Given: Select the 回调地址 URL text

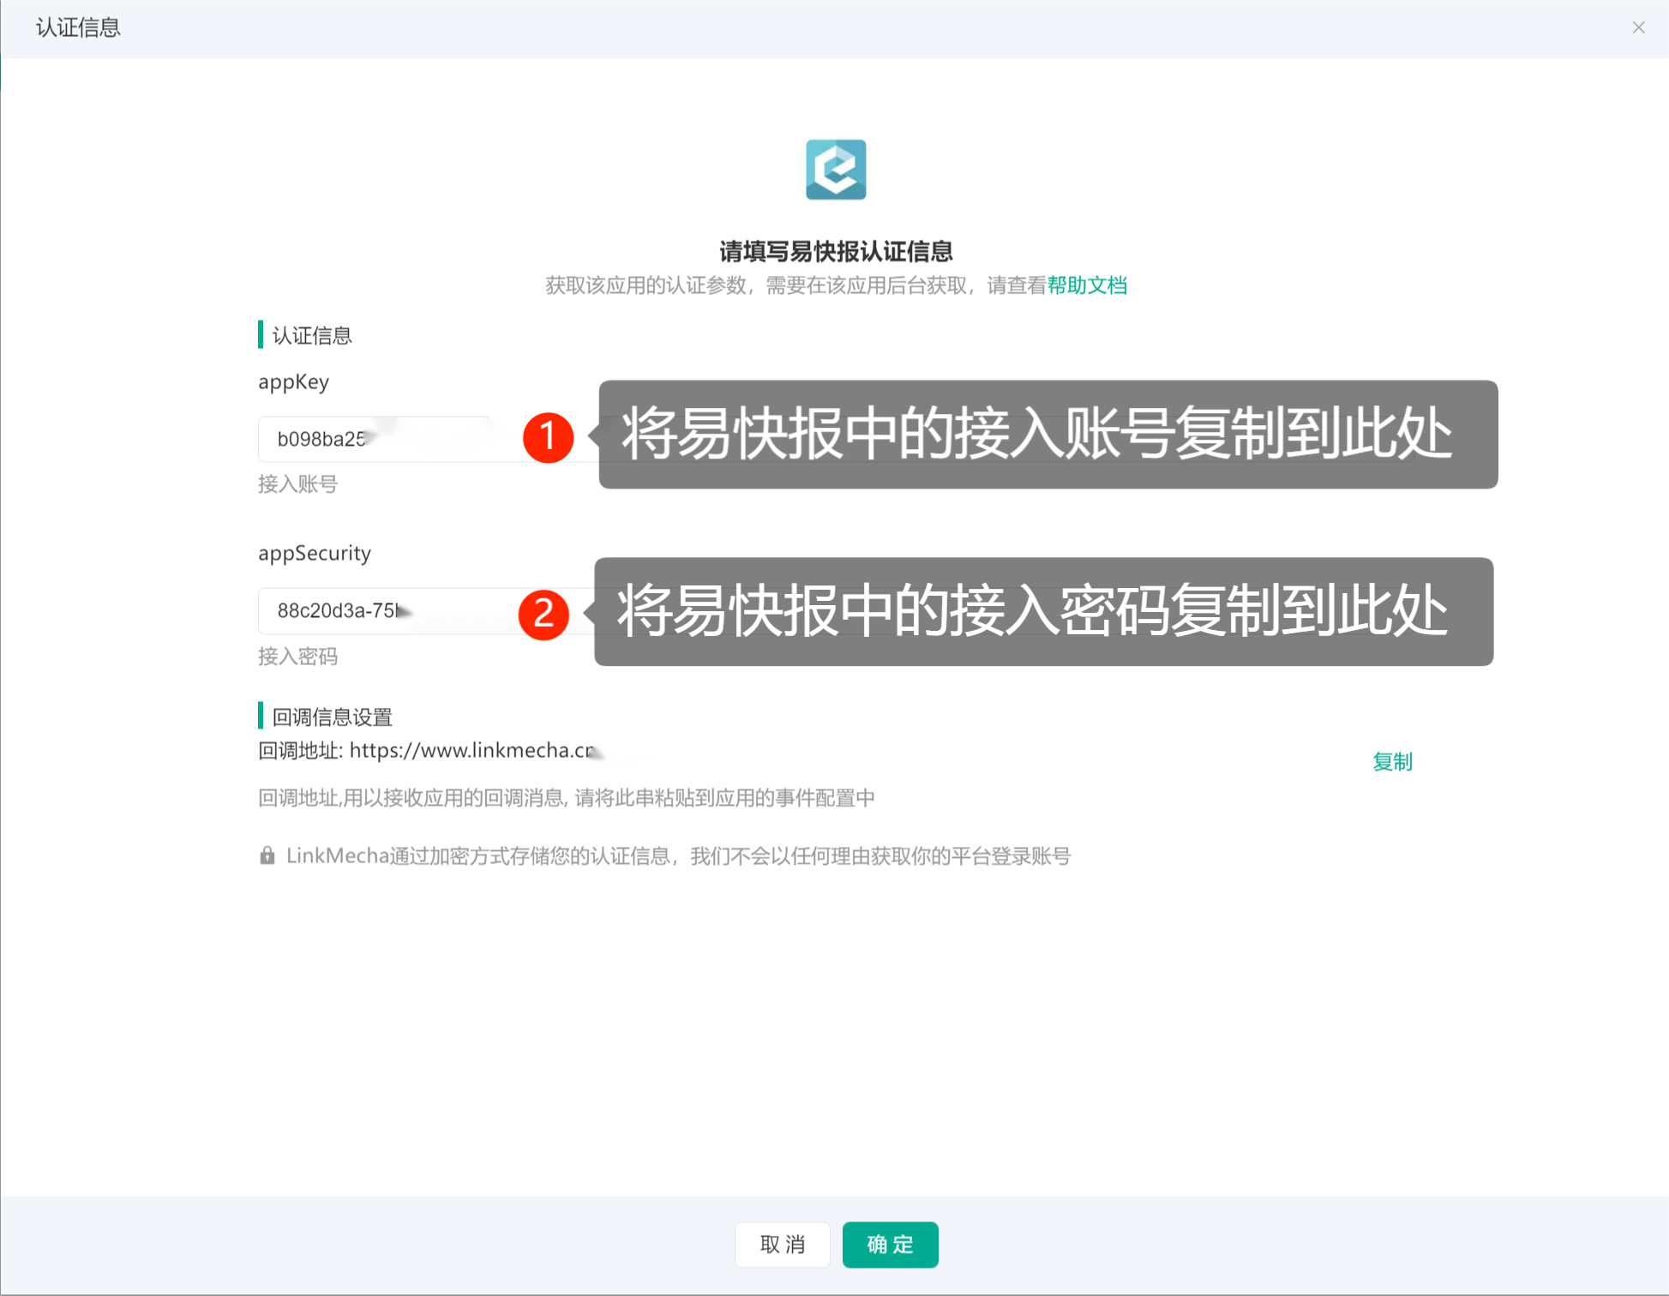Looking at the screenshot, I should pos(472,750).
